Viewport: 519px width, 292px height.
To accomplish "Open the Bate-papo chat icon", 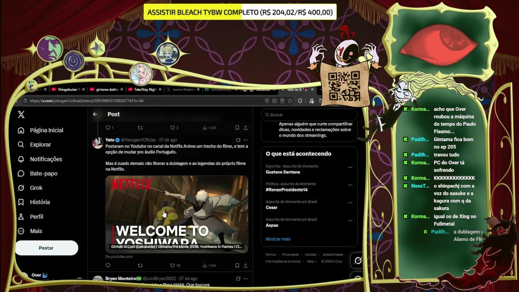I will (x=21, y=174).
